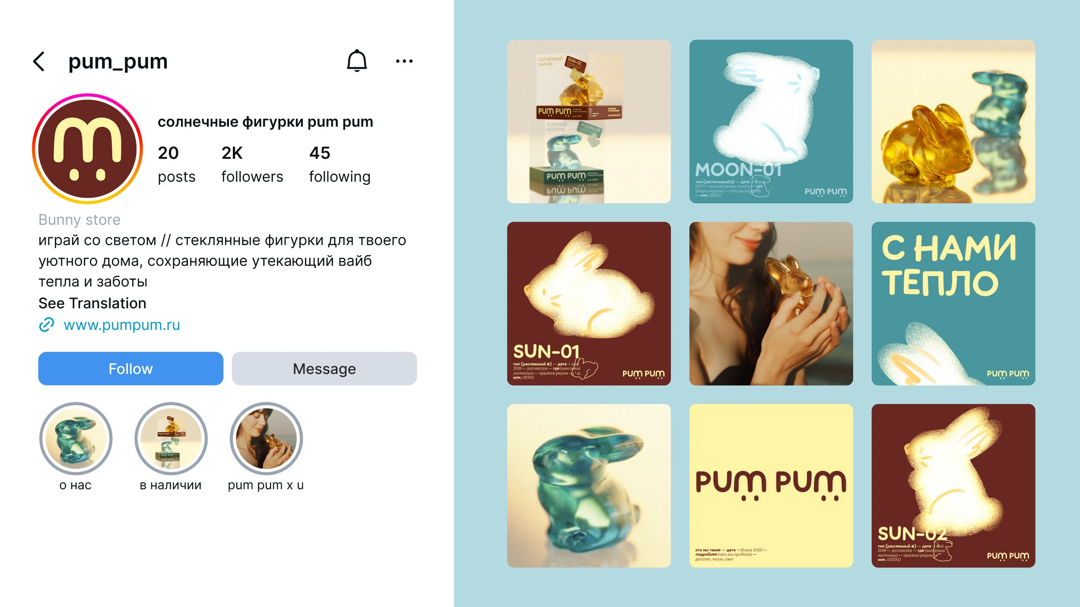Viewport: 1080px width, 607px height.
Task: Open the 'pum pum x u' highlight
Action: [x=266, y=439]
